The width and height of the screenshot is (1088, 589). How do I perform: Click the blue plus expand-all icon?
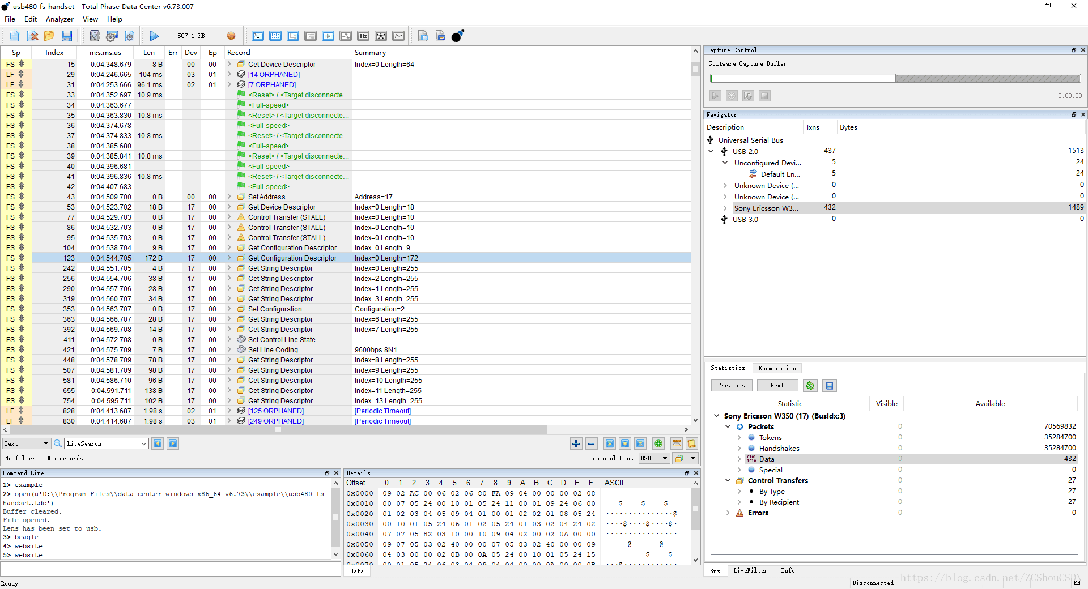(576, 444)
